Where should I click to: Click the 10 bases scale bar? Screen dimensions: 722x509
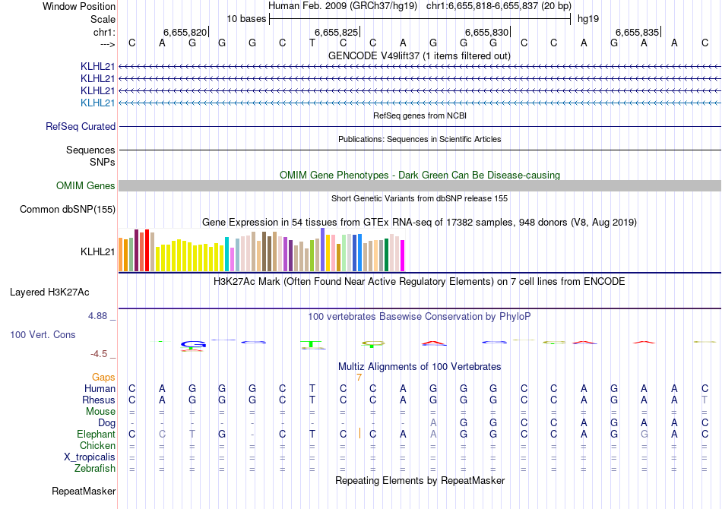click(420, 18)
